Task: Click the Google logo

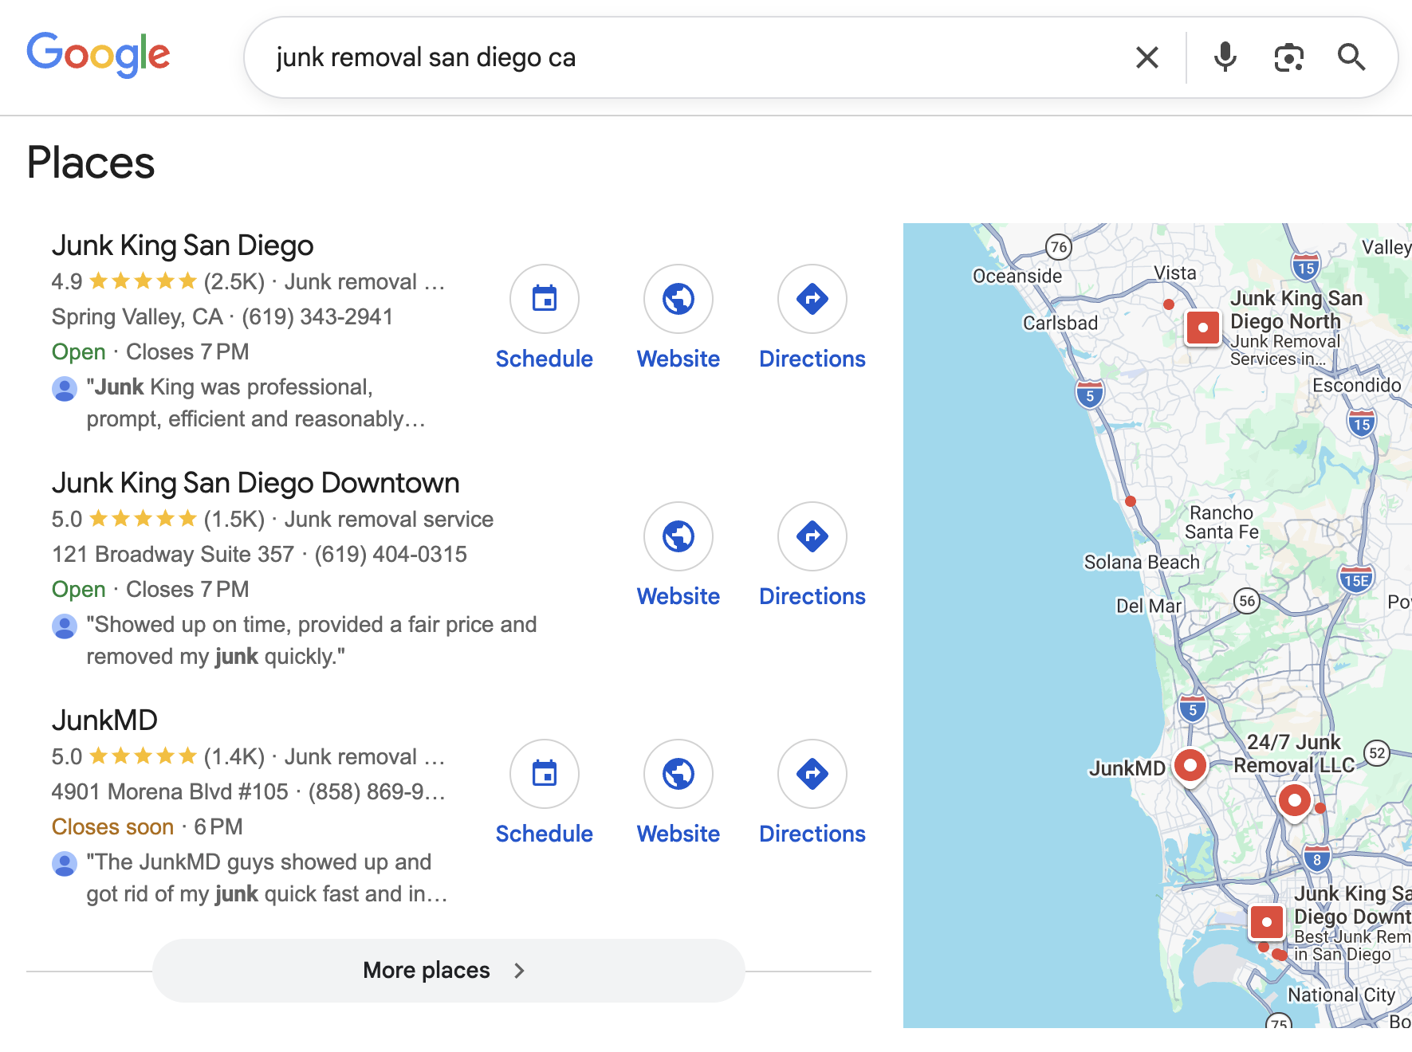Action: [98, 54]
